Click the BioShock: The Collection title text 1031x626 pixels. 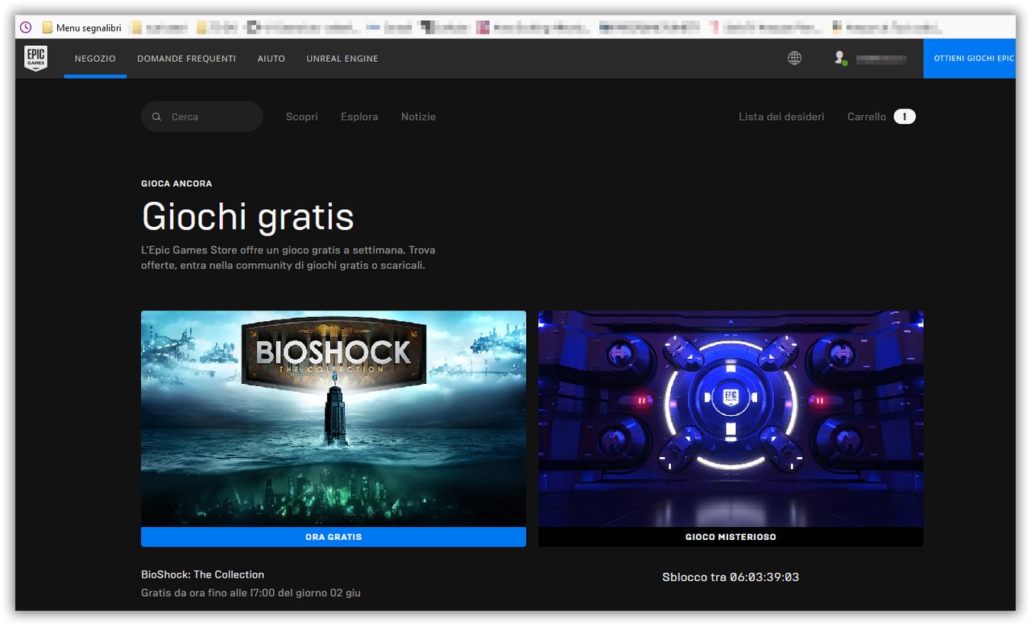[202, 575]
